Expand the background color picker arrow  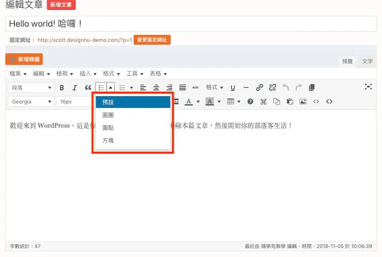click(x=219, y=101)
